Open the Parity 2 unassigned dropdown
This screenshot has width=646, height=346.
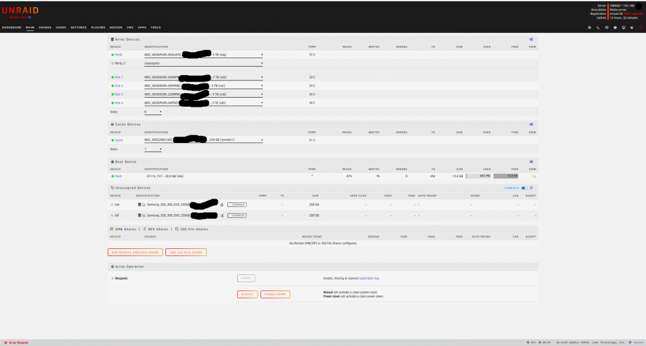tap(203, 63)
